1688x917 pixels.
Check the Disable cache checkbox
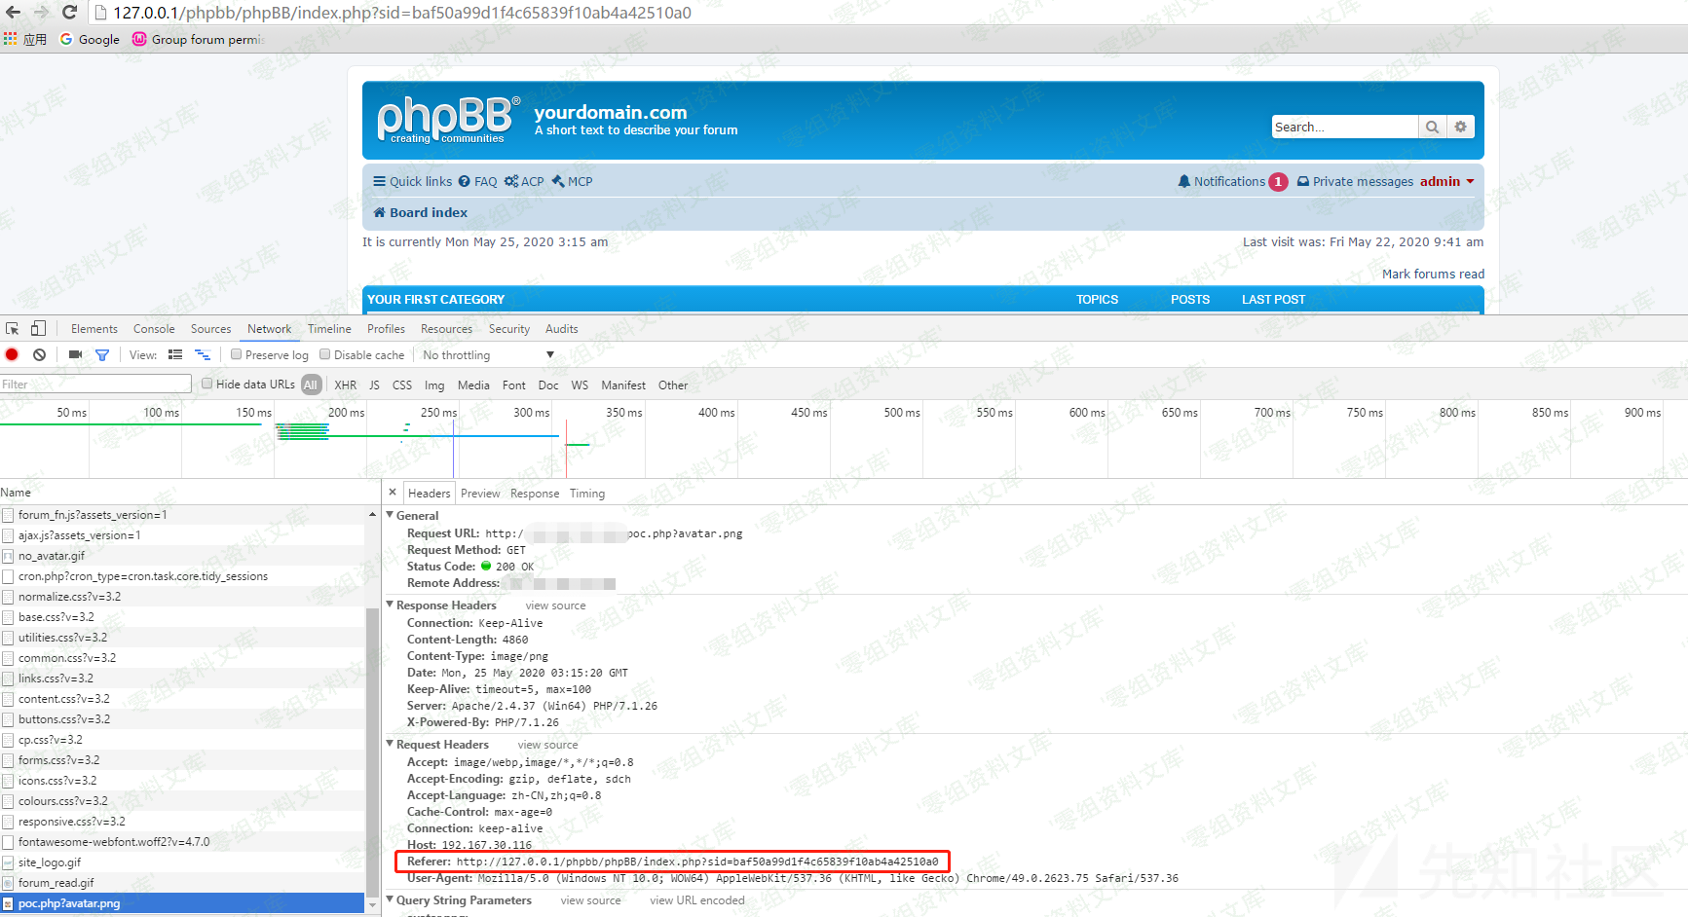pos(325,355)
